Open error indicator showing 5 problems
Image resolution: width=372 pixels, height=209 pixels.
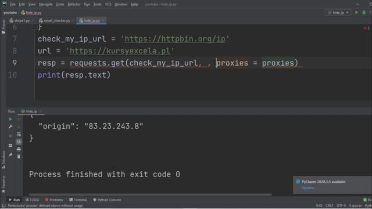[366, 28]
